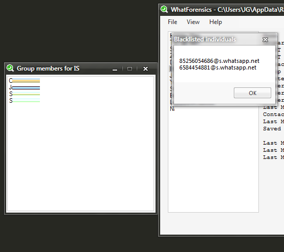
Task: Close the Blacklisted individuals dialog
Action: (x=265, y=39)
